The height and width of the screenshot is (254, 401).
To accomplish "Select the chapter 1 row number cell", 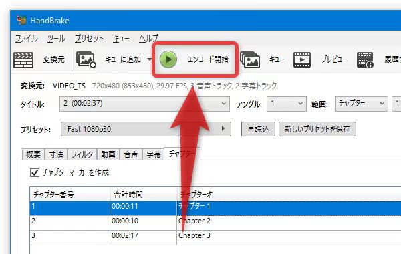I will 70,208.
